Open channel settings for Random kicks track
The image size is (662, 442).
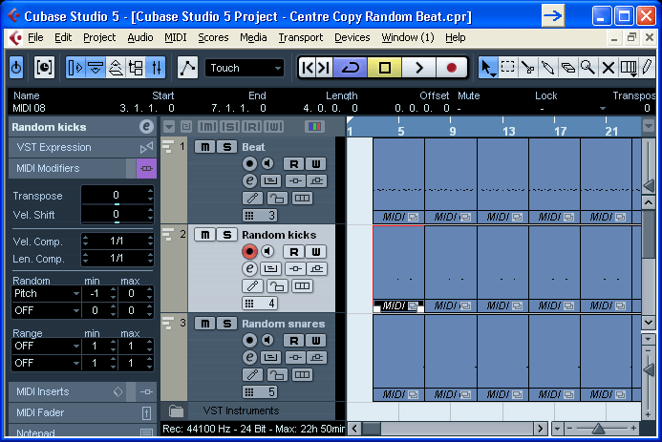(249, 268)
